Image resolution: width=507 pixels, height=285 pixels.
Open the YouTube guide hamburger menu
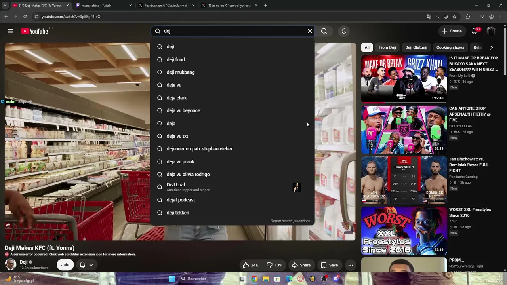pyautogui.click(x=10, y=31)
